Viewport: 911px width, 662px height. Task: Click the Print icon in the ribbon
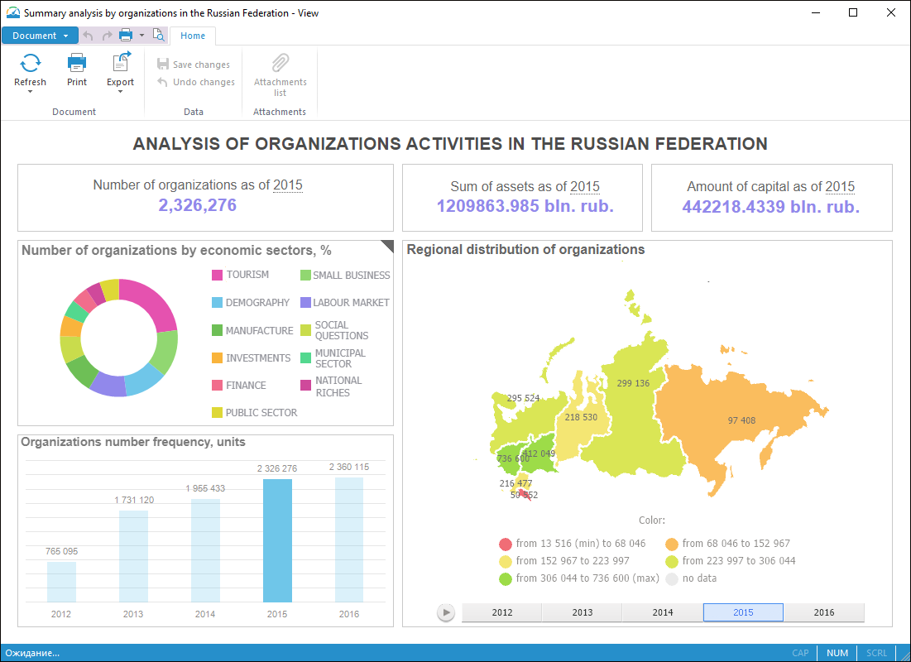pyautogui.click(x=77, y=63)
